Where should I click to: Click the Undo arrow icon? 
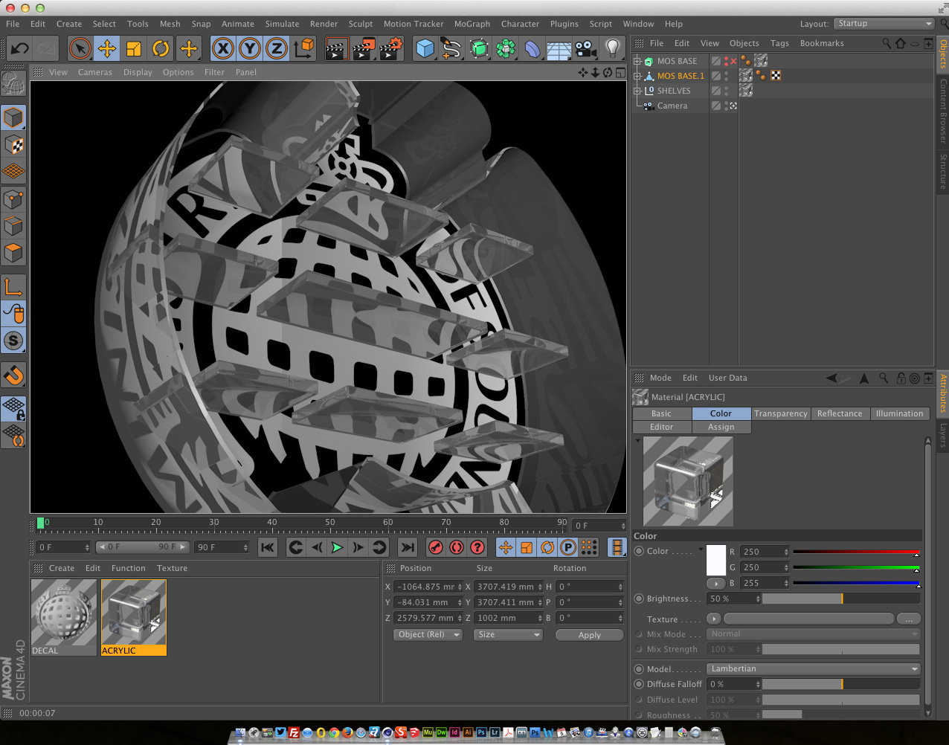pos(20,49)
